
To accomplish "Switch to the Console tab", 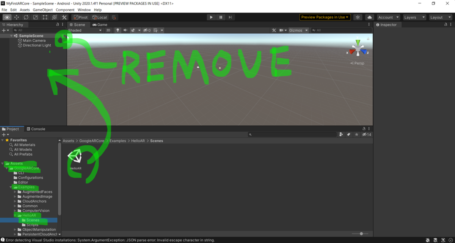I will pyautogui.click(x=36, y=129).
